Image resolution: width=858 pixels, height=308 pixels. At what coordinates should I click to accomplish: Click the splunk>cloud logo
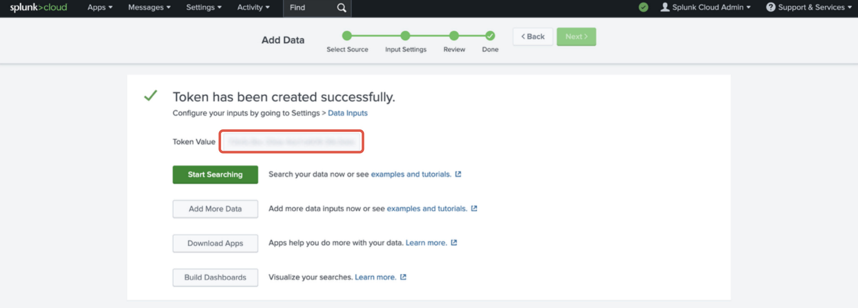(x=38, y=7)
